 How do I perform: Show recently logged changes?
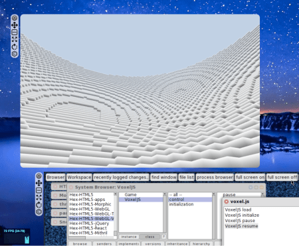coord(121,177)
